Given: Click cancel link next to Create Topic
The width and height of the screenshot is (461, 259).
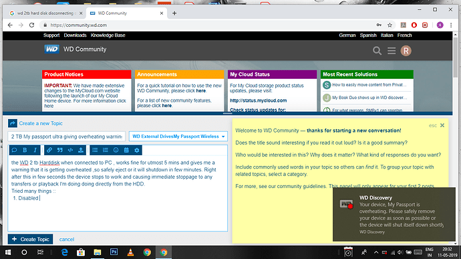Looking at the screenshot, I should (x=67, y=240).
